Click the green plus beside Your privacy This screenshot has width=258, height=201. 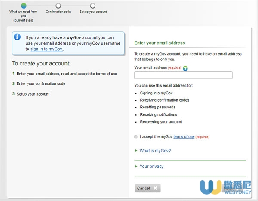136,166
